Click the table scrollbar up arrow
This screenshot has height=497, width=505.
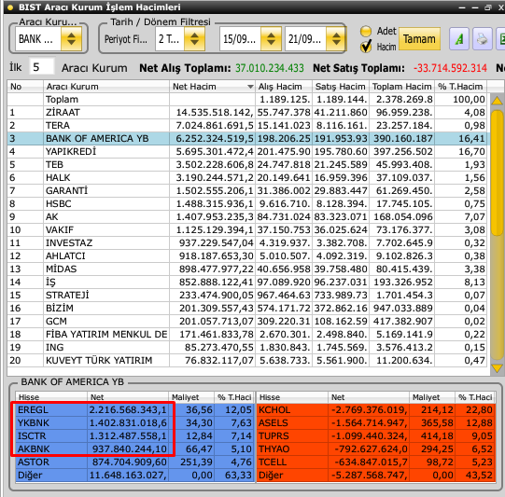(x=497, y=101)
